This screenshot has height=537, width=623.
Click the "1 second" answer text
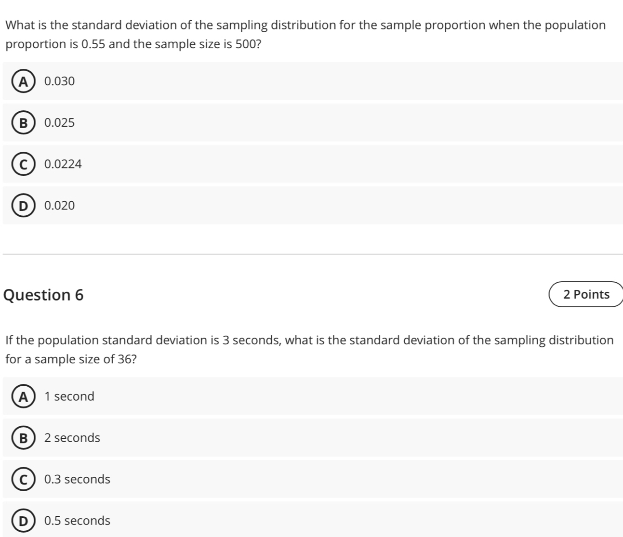(x=69, y=396)
